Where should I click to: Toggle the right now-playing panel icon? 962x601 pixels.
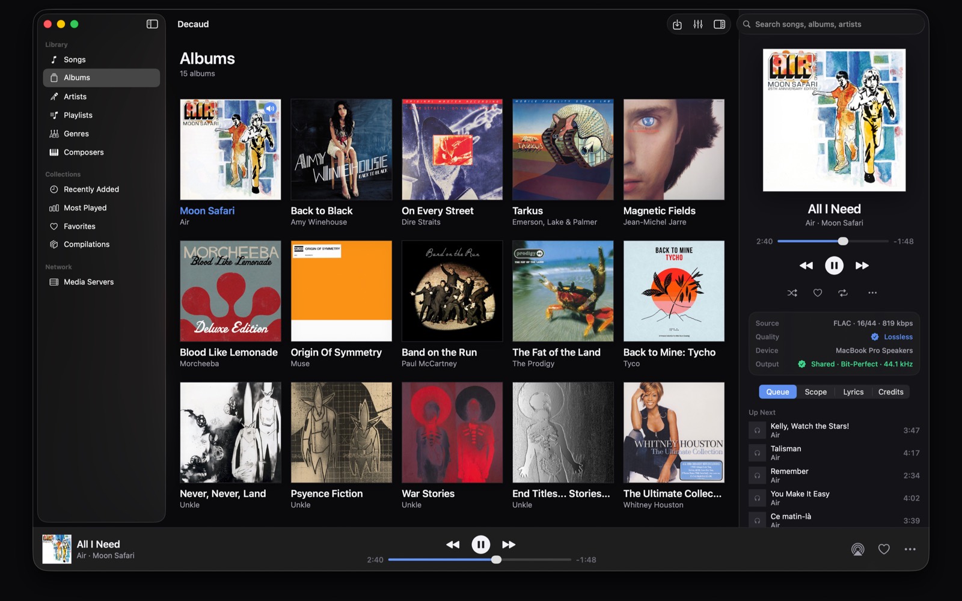(x=719, y=24)
